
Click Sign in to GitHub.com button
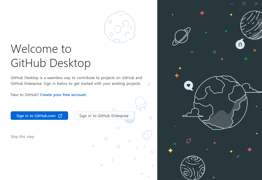coord(39,116)
